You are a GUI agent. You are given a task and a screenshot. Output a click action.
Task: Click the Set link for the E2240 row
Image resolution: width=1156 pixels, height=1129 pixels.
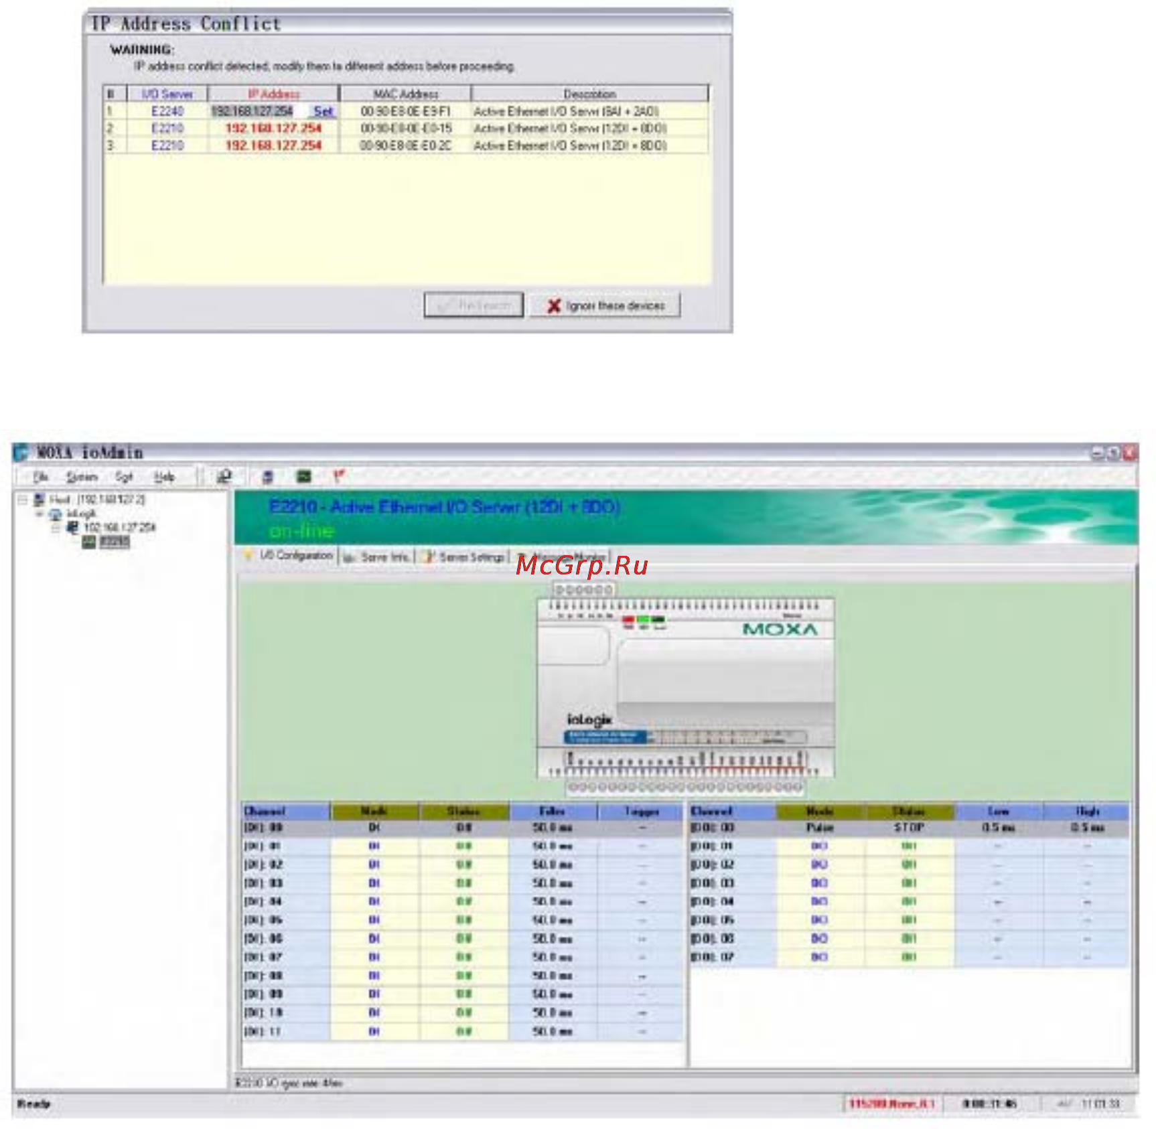[x=323, y=112]
